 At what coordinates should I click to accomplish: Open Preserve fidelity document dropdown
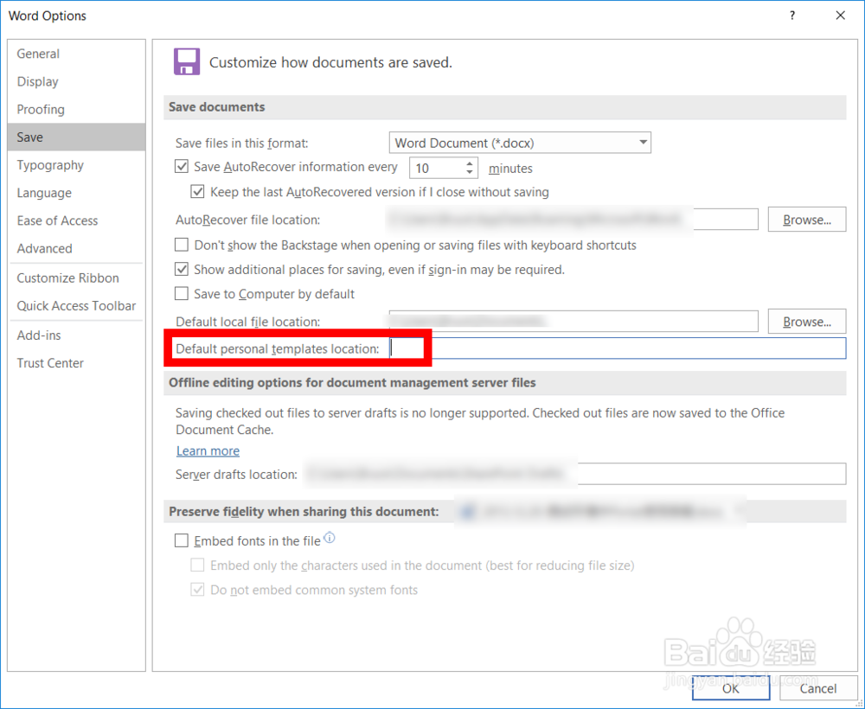coord(600,512)
